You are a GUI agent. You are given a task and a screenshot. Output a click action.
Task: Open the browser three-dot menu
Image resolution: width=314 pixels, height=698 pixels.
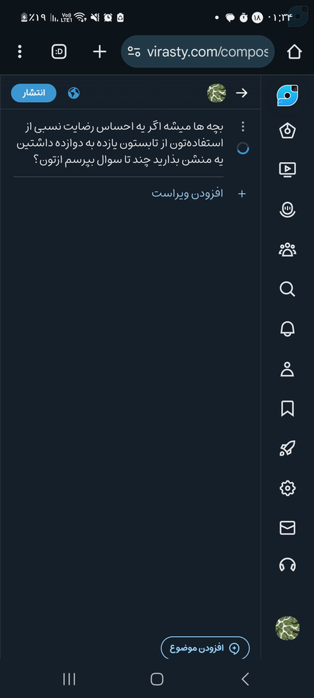coord(20,51)
